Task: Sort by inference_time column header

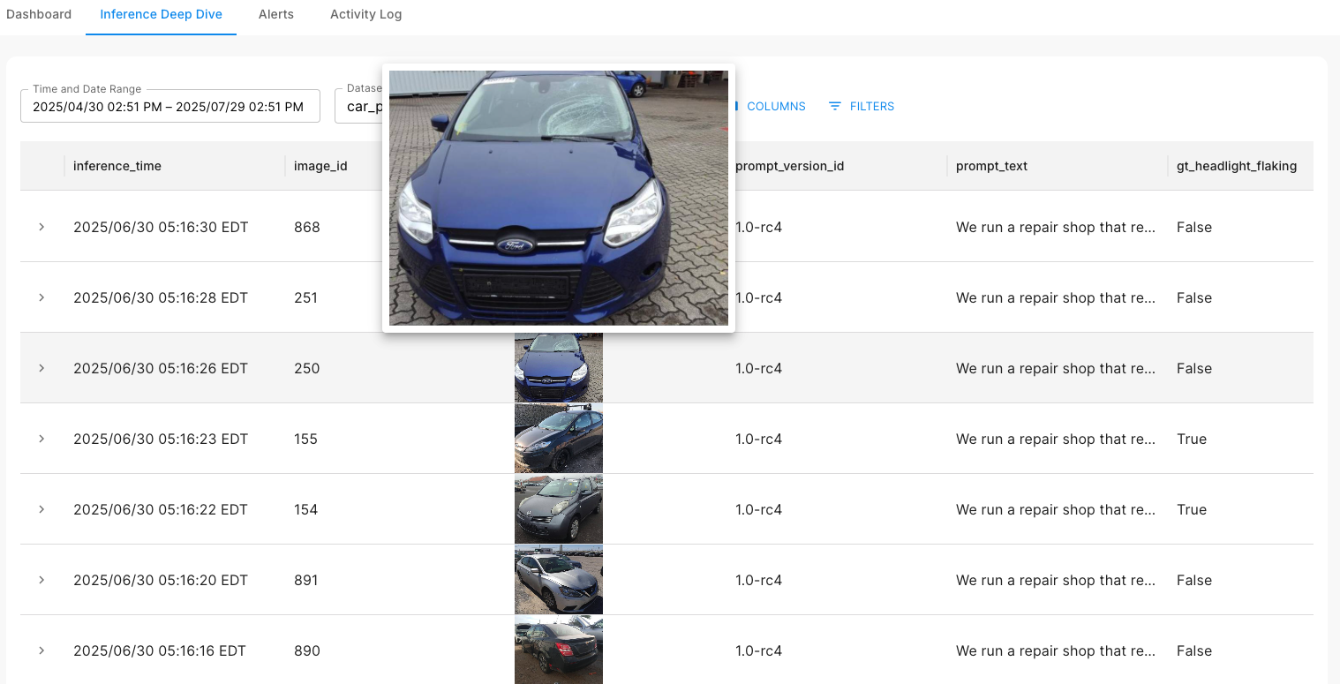Action: click(x=117, y=166)
